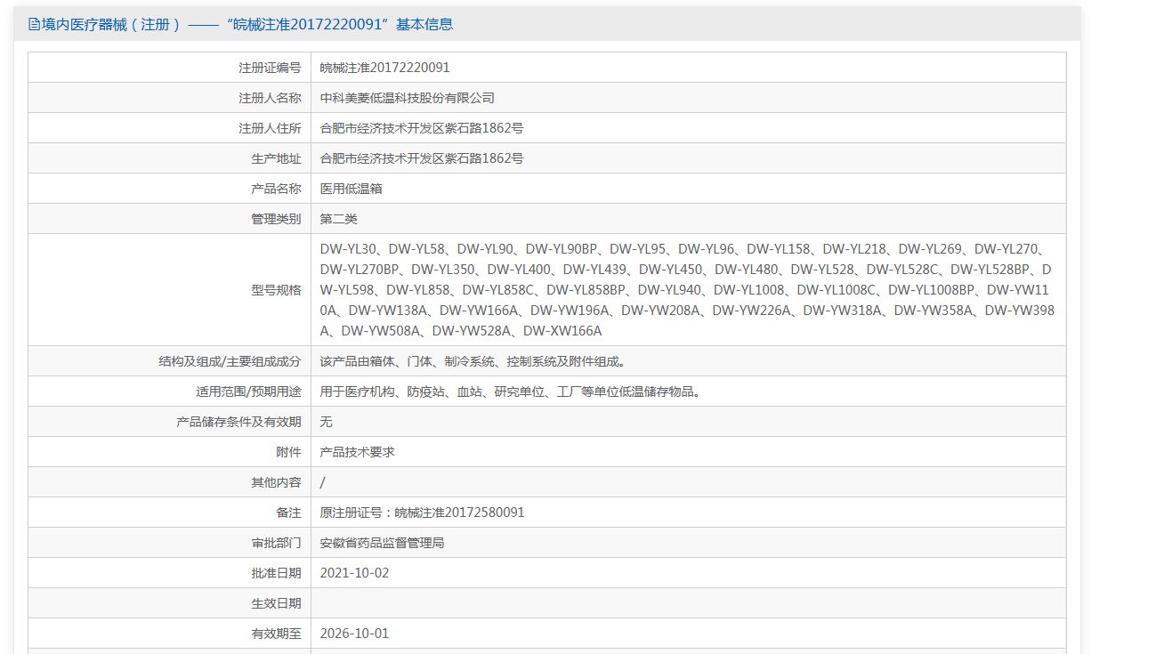Select the 结构及组成/主要组成成分 label
1164x654 pixels.
(x=230, y=361)
